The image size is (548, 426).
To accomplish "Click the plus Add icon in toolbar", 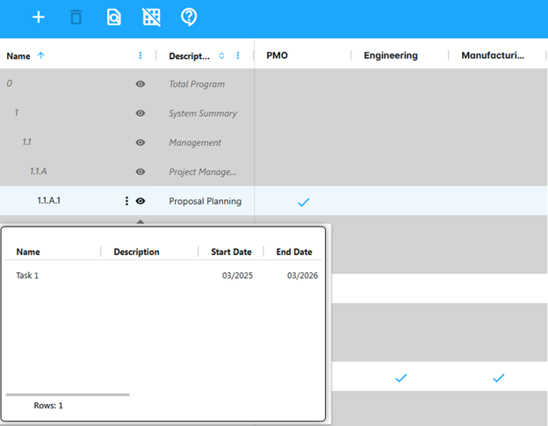I will [39, 17].
